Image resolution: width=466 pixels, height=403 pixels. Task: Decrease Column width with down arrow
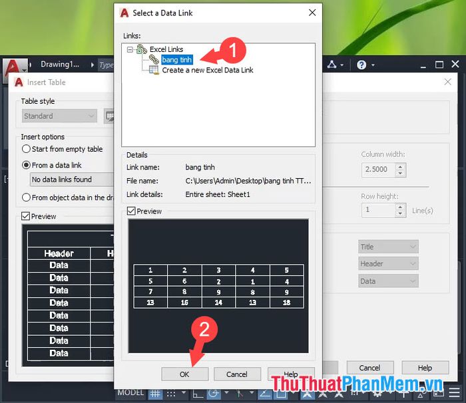coord(400,173)
